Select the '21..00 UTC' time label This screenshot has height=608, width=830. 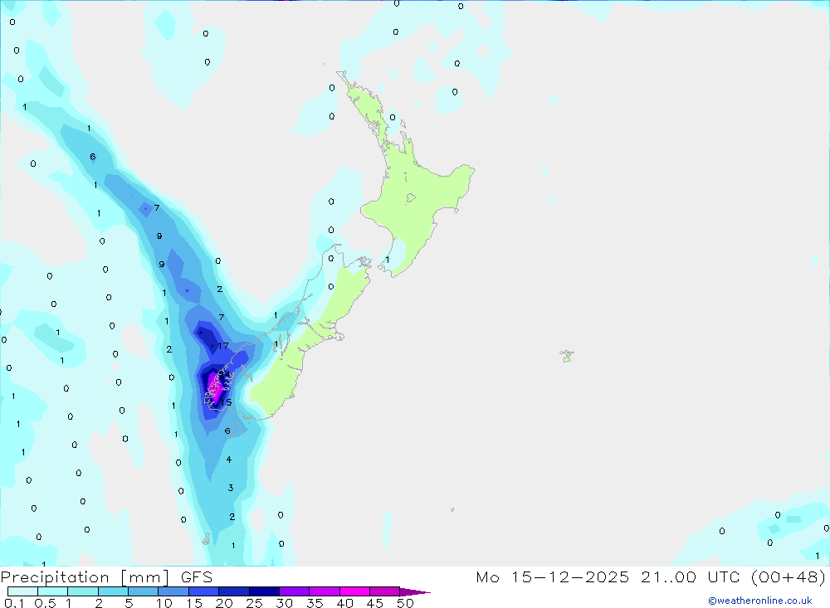tap(691, 576)
